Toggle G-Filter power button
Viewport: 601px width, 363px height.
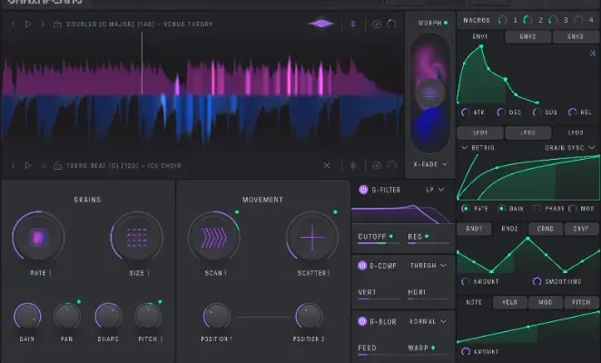click(363, 191)
